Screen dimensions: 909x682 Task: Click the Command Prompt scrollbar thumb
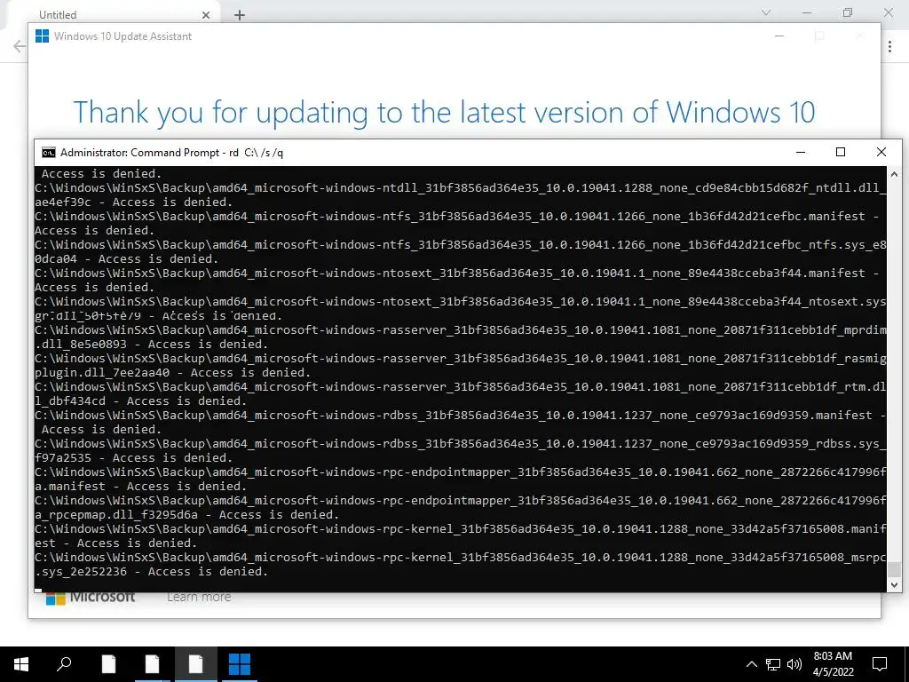pos(894,568)
